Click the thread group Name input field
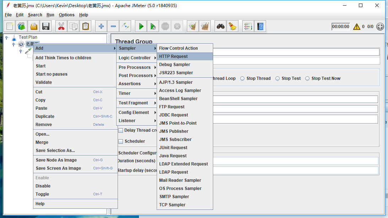 [x=296, y=52]
